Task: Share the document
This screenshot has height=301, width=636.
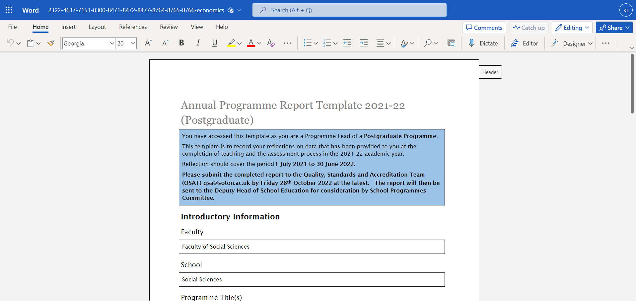Action: (613, 27)
